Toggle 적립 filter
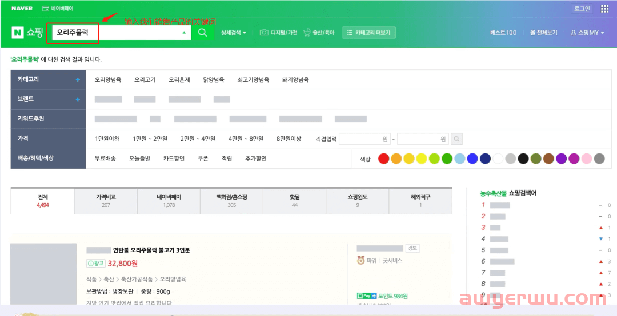Screen dimensions: 617x316 [227, 159]
